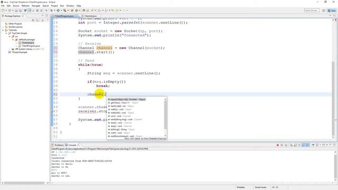Click the Run External Tools icon

click(64, 11)
